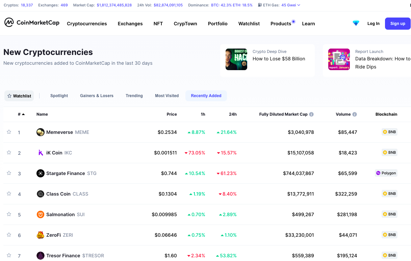The height and width of the screenshot is (261, 411).
Task: Click the Log In button
Action: click(373, 24)
